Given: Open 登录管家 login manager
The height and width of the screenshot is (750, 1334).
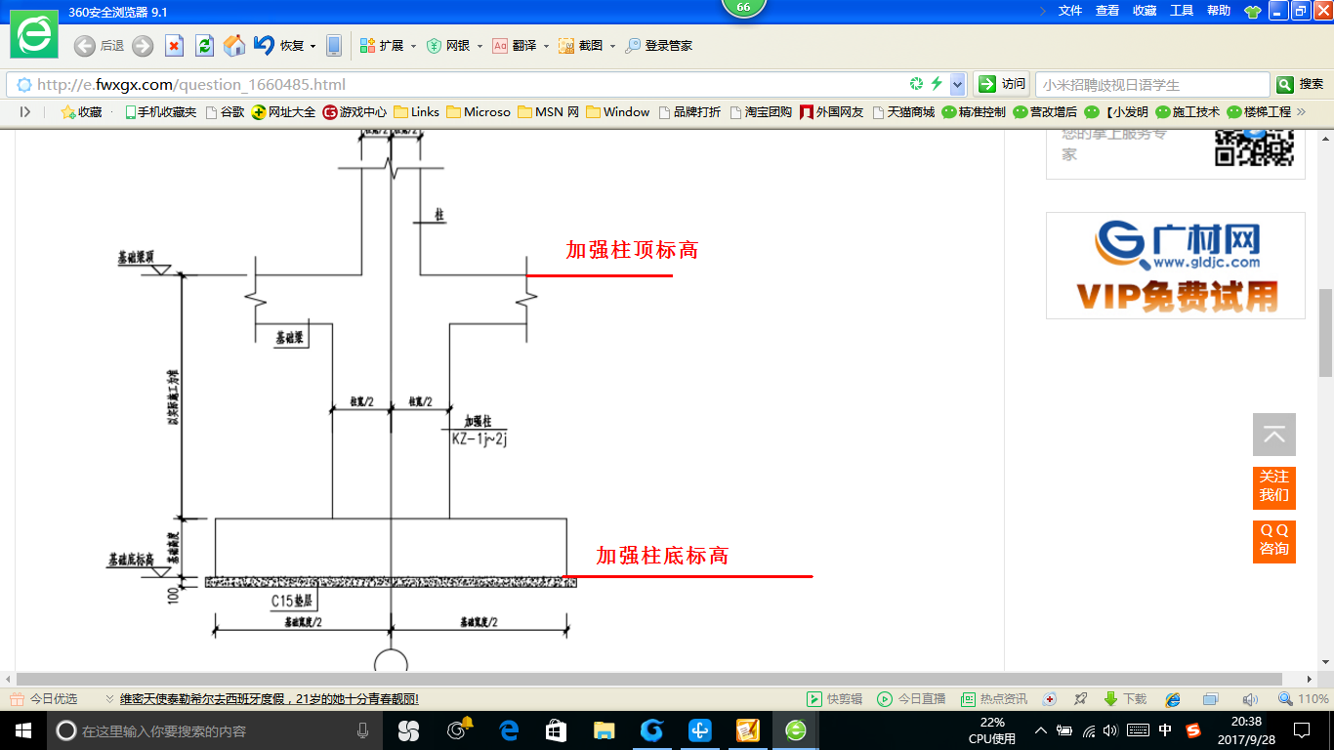Looking at the screenshot, I should pyautogui.click(x=659, y=46).
